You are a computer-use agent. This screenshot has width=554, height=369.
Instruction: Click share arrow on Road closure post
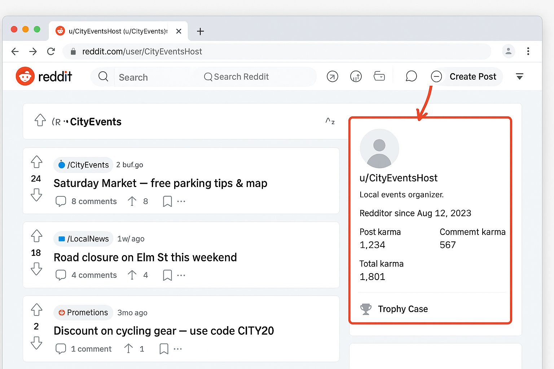point(132,275)
